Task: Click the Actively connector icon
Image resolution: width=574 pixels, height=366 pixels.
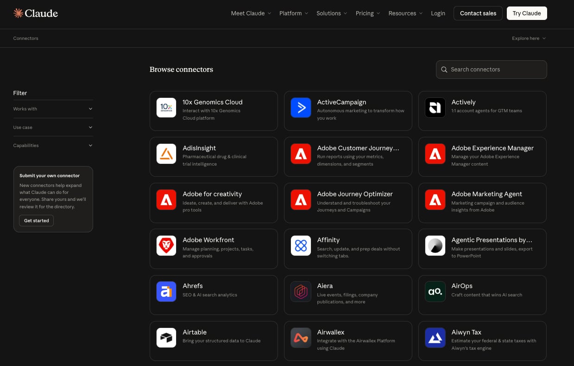Action: pos(435,108)
